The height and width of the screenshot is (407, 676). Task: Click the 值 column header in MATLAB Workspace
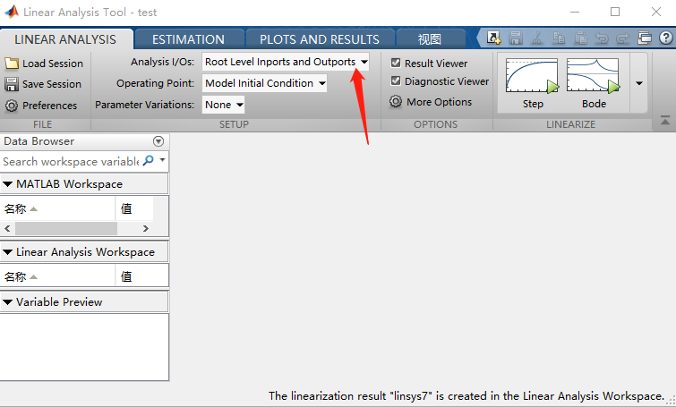click(134, 209)
